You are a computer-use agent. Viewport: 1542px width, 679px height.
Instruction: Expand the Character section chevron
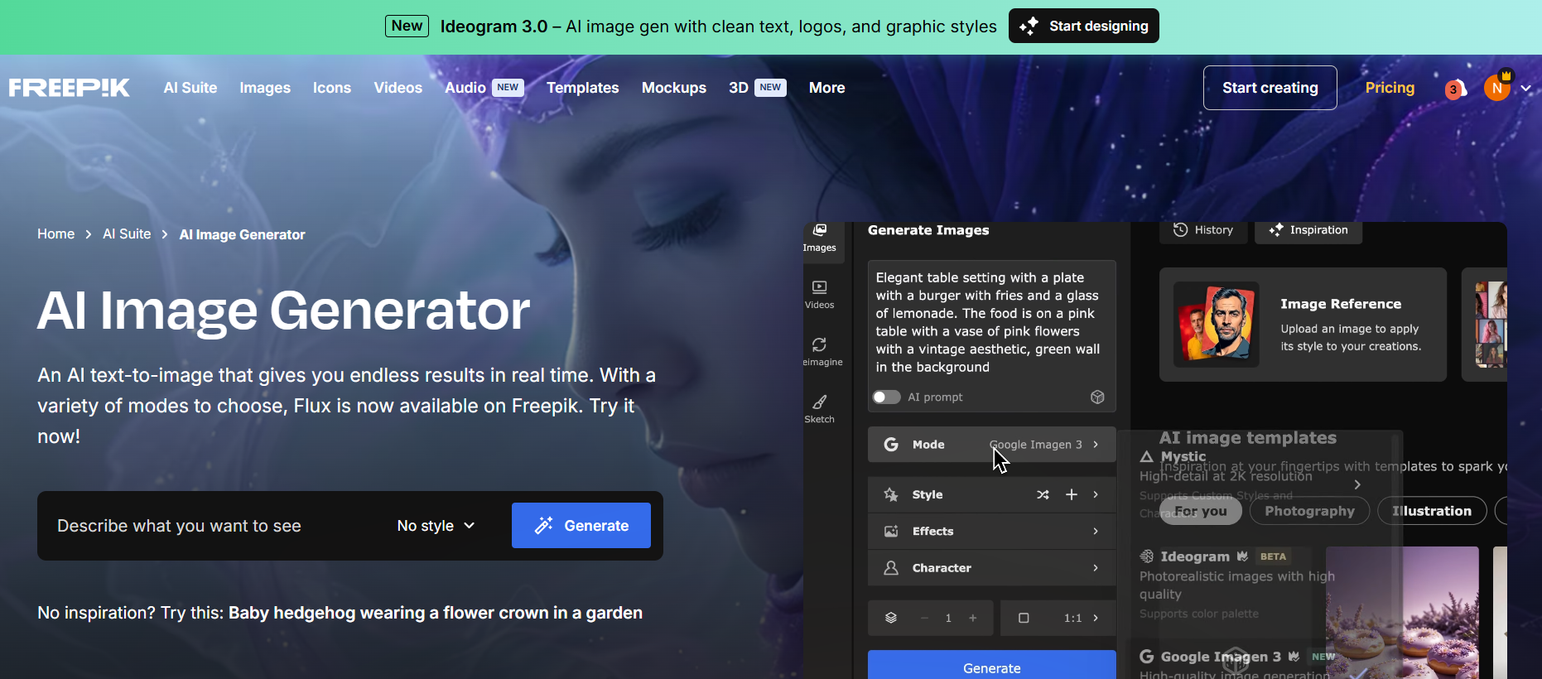click(1096, 568)
